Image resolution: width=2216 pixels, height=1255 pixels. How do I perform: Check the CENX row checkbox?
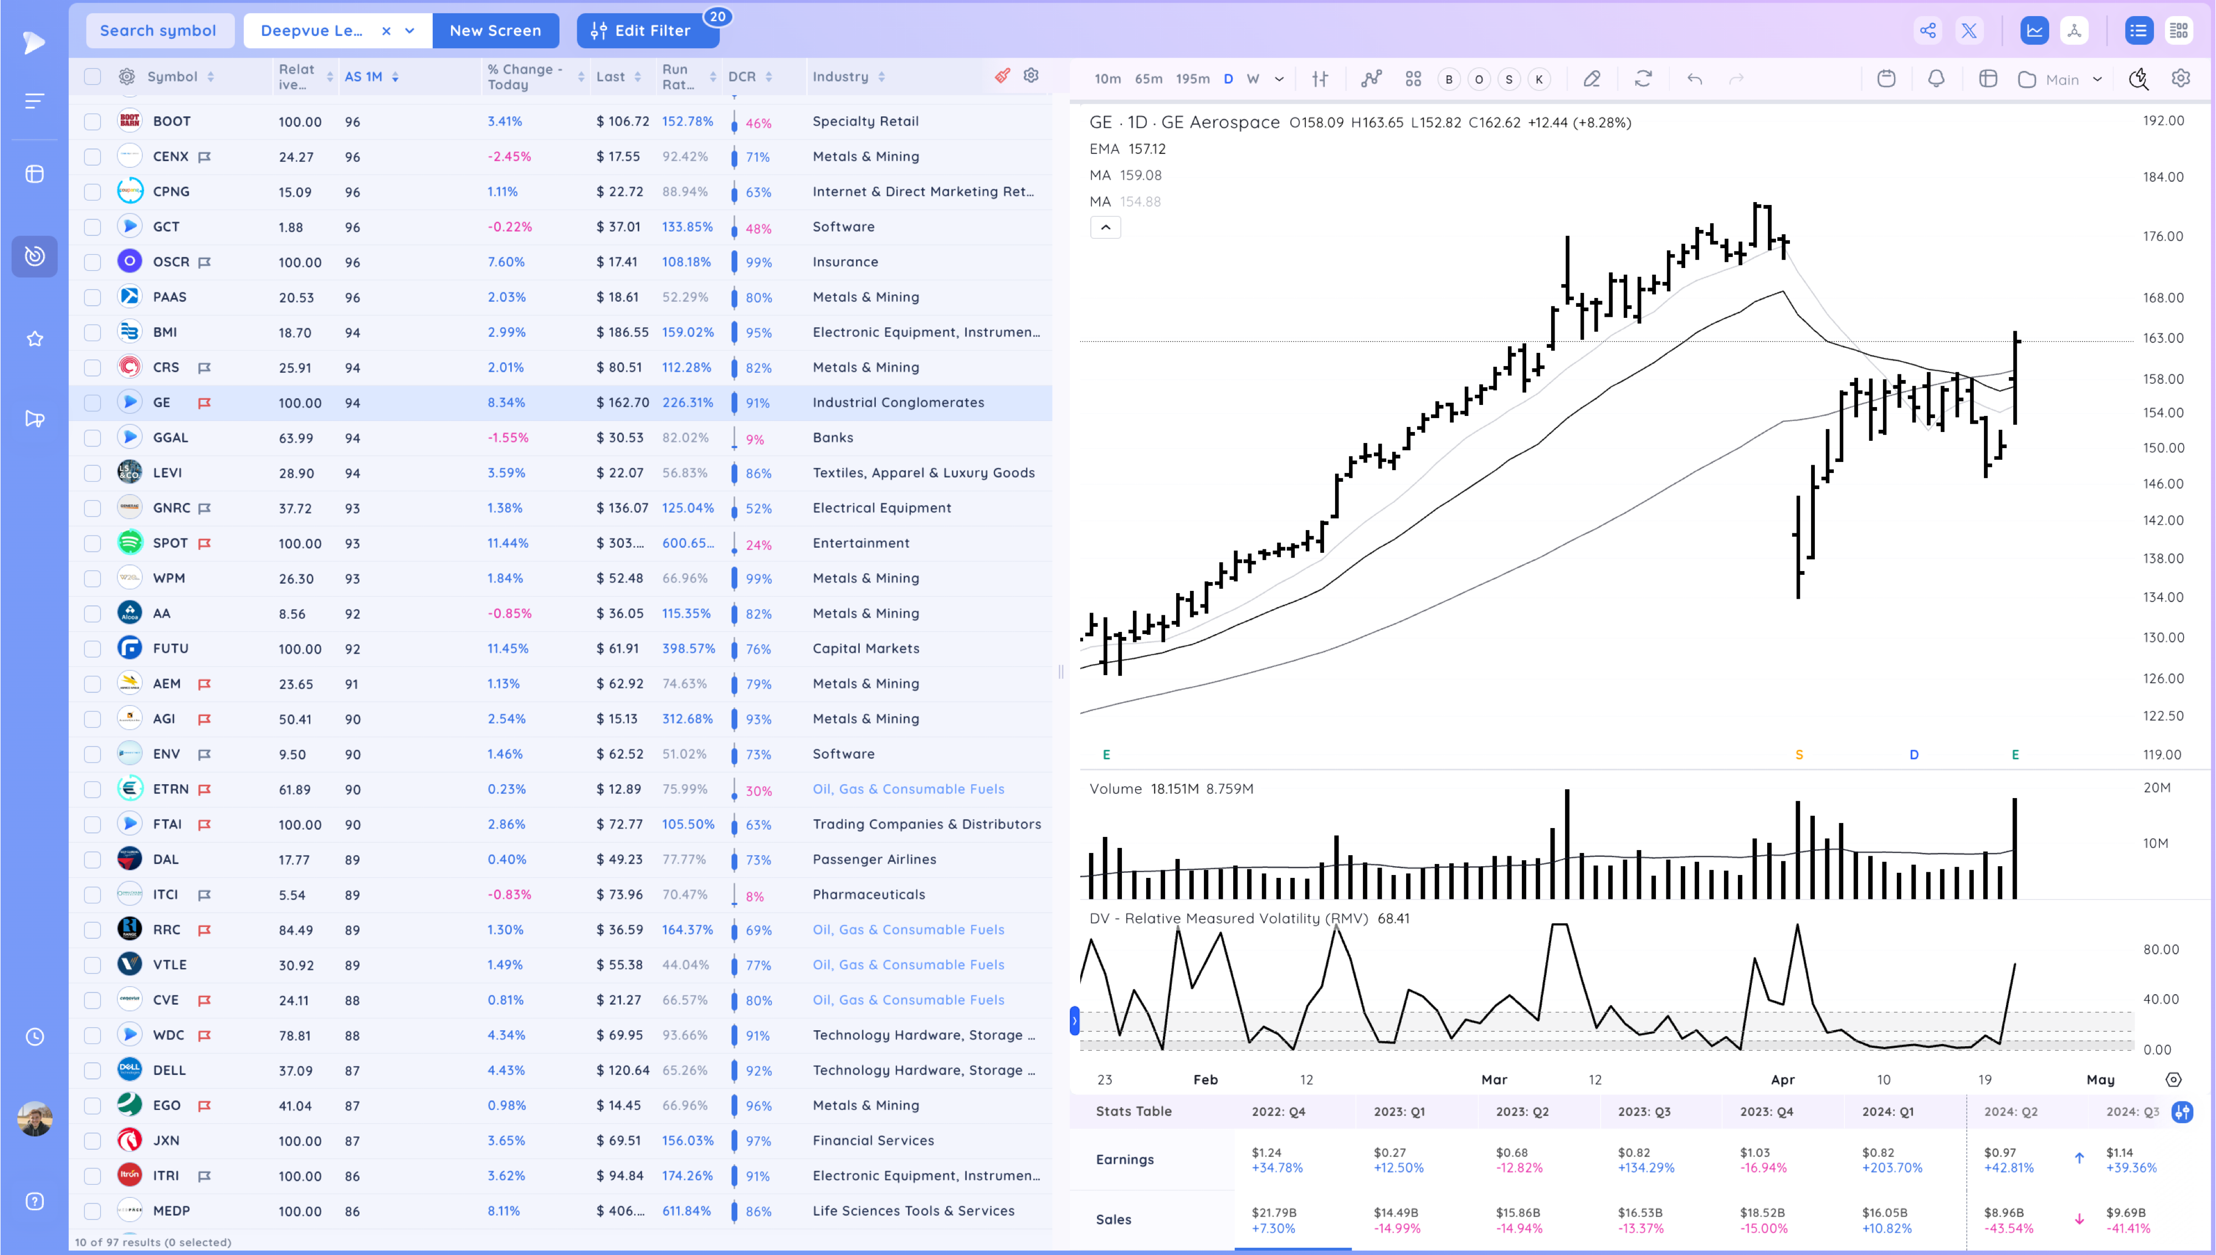tap(92, 157)
